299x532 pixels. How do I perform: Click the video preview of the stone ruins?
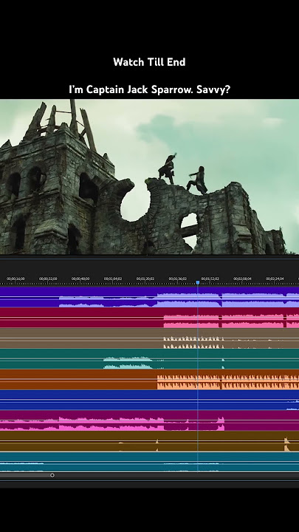tap(149, 177)
